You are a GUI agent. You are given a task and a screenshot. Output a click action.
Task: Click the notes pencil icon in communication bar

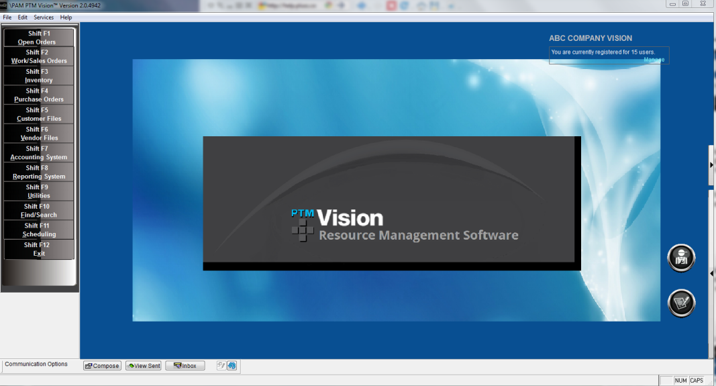coord(221,365)
